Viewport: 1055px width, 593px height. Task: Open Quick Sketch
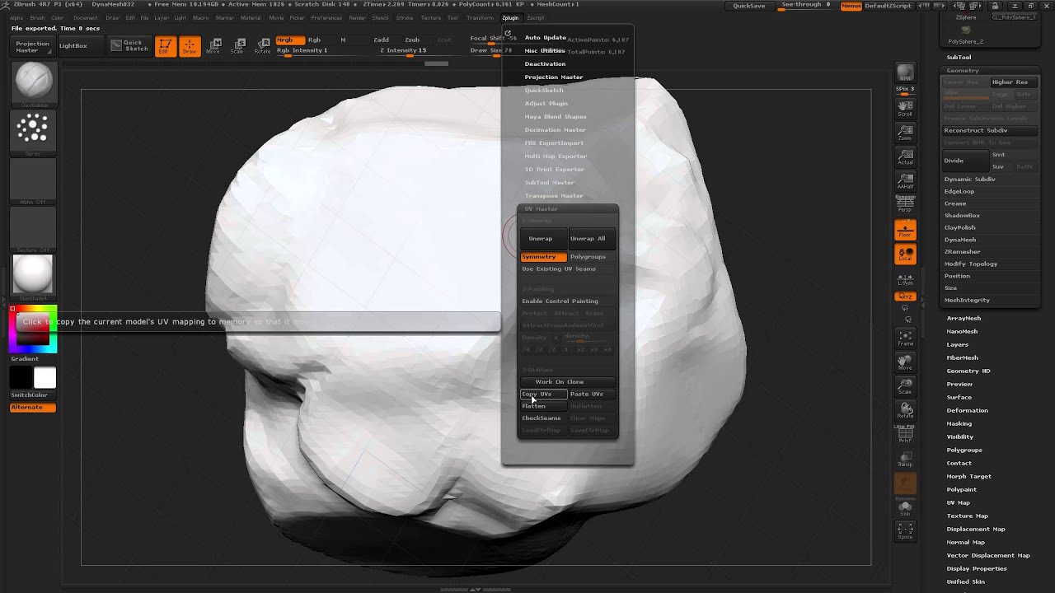[130, 46]
